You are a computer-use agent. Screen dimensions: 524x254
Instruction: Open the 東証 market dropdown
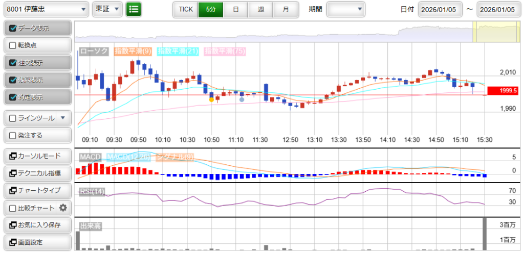[x=107, y=9]
